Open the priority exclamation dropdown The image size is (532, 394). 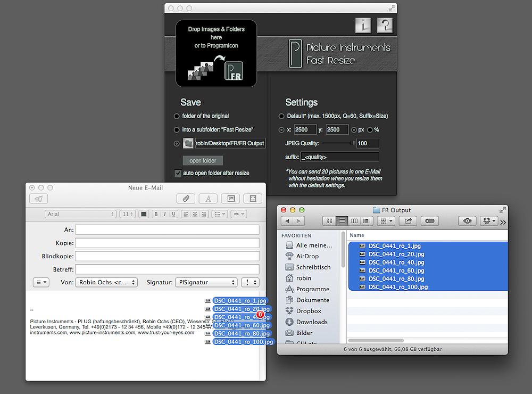coord(250,282)
